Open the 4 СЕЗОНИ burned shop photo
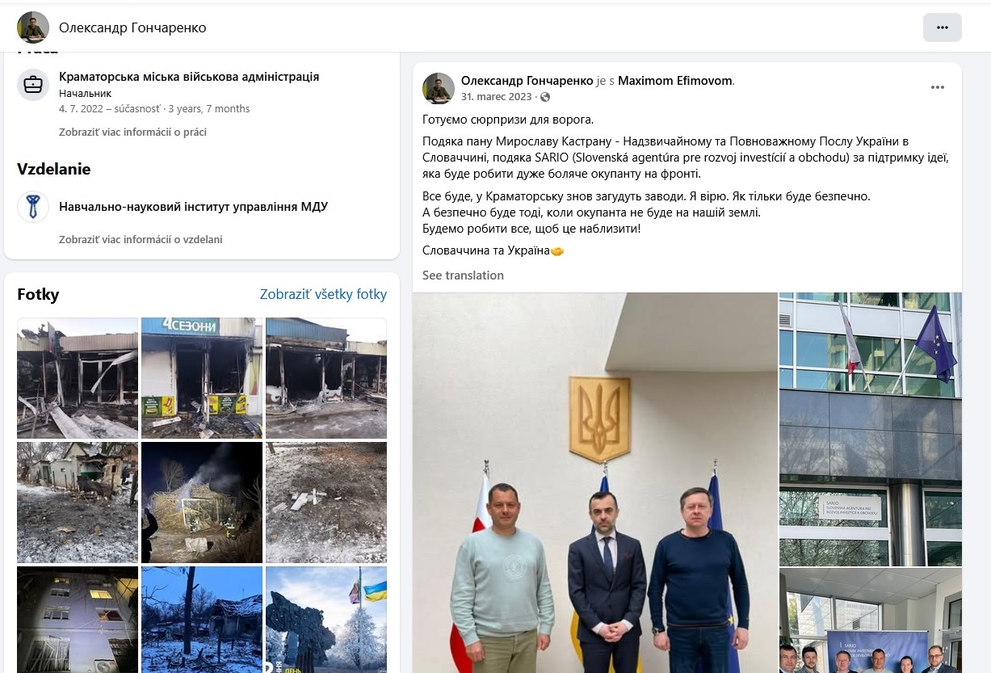This screenshot has height=673, width=991. pos(202,378)
